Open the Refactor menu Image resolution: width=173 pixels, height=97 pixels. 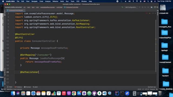(55, 1)
